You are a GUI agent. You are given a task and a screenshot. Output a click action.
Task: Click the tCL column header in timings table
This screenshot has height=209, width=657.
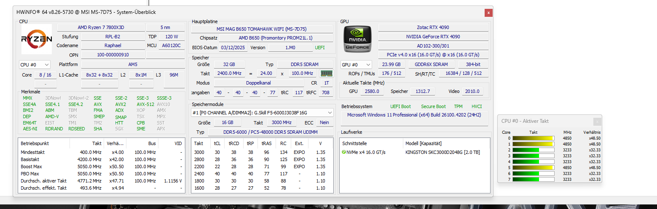(x=217, y=143)
